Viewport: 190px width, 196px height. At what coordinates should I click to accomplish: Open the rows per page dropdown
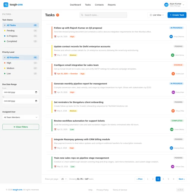tap(64, 179)
